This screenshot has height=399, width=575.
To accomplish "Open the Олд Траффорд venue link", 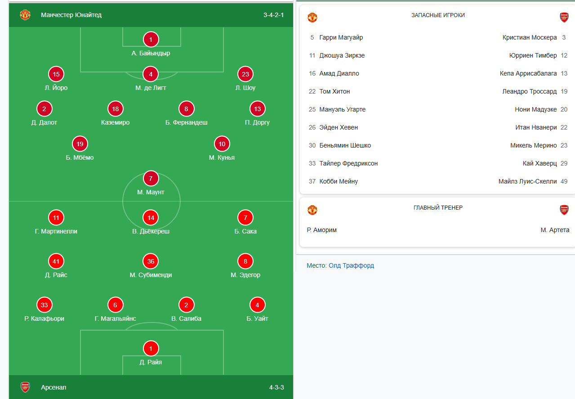I will click(x=351, y=265).
